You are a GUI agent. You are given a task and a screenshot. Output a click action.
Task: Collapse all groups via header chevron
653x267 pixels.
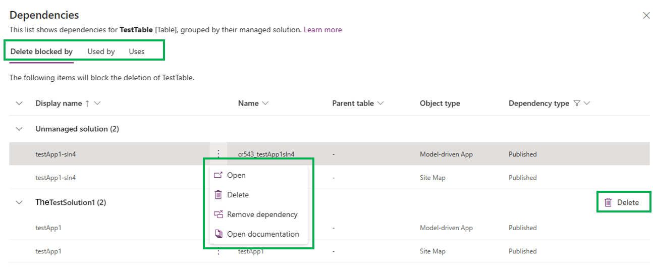[20, 103]
